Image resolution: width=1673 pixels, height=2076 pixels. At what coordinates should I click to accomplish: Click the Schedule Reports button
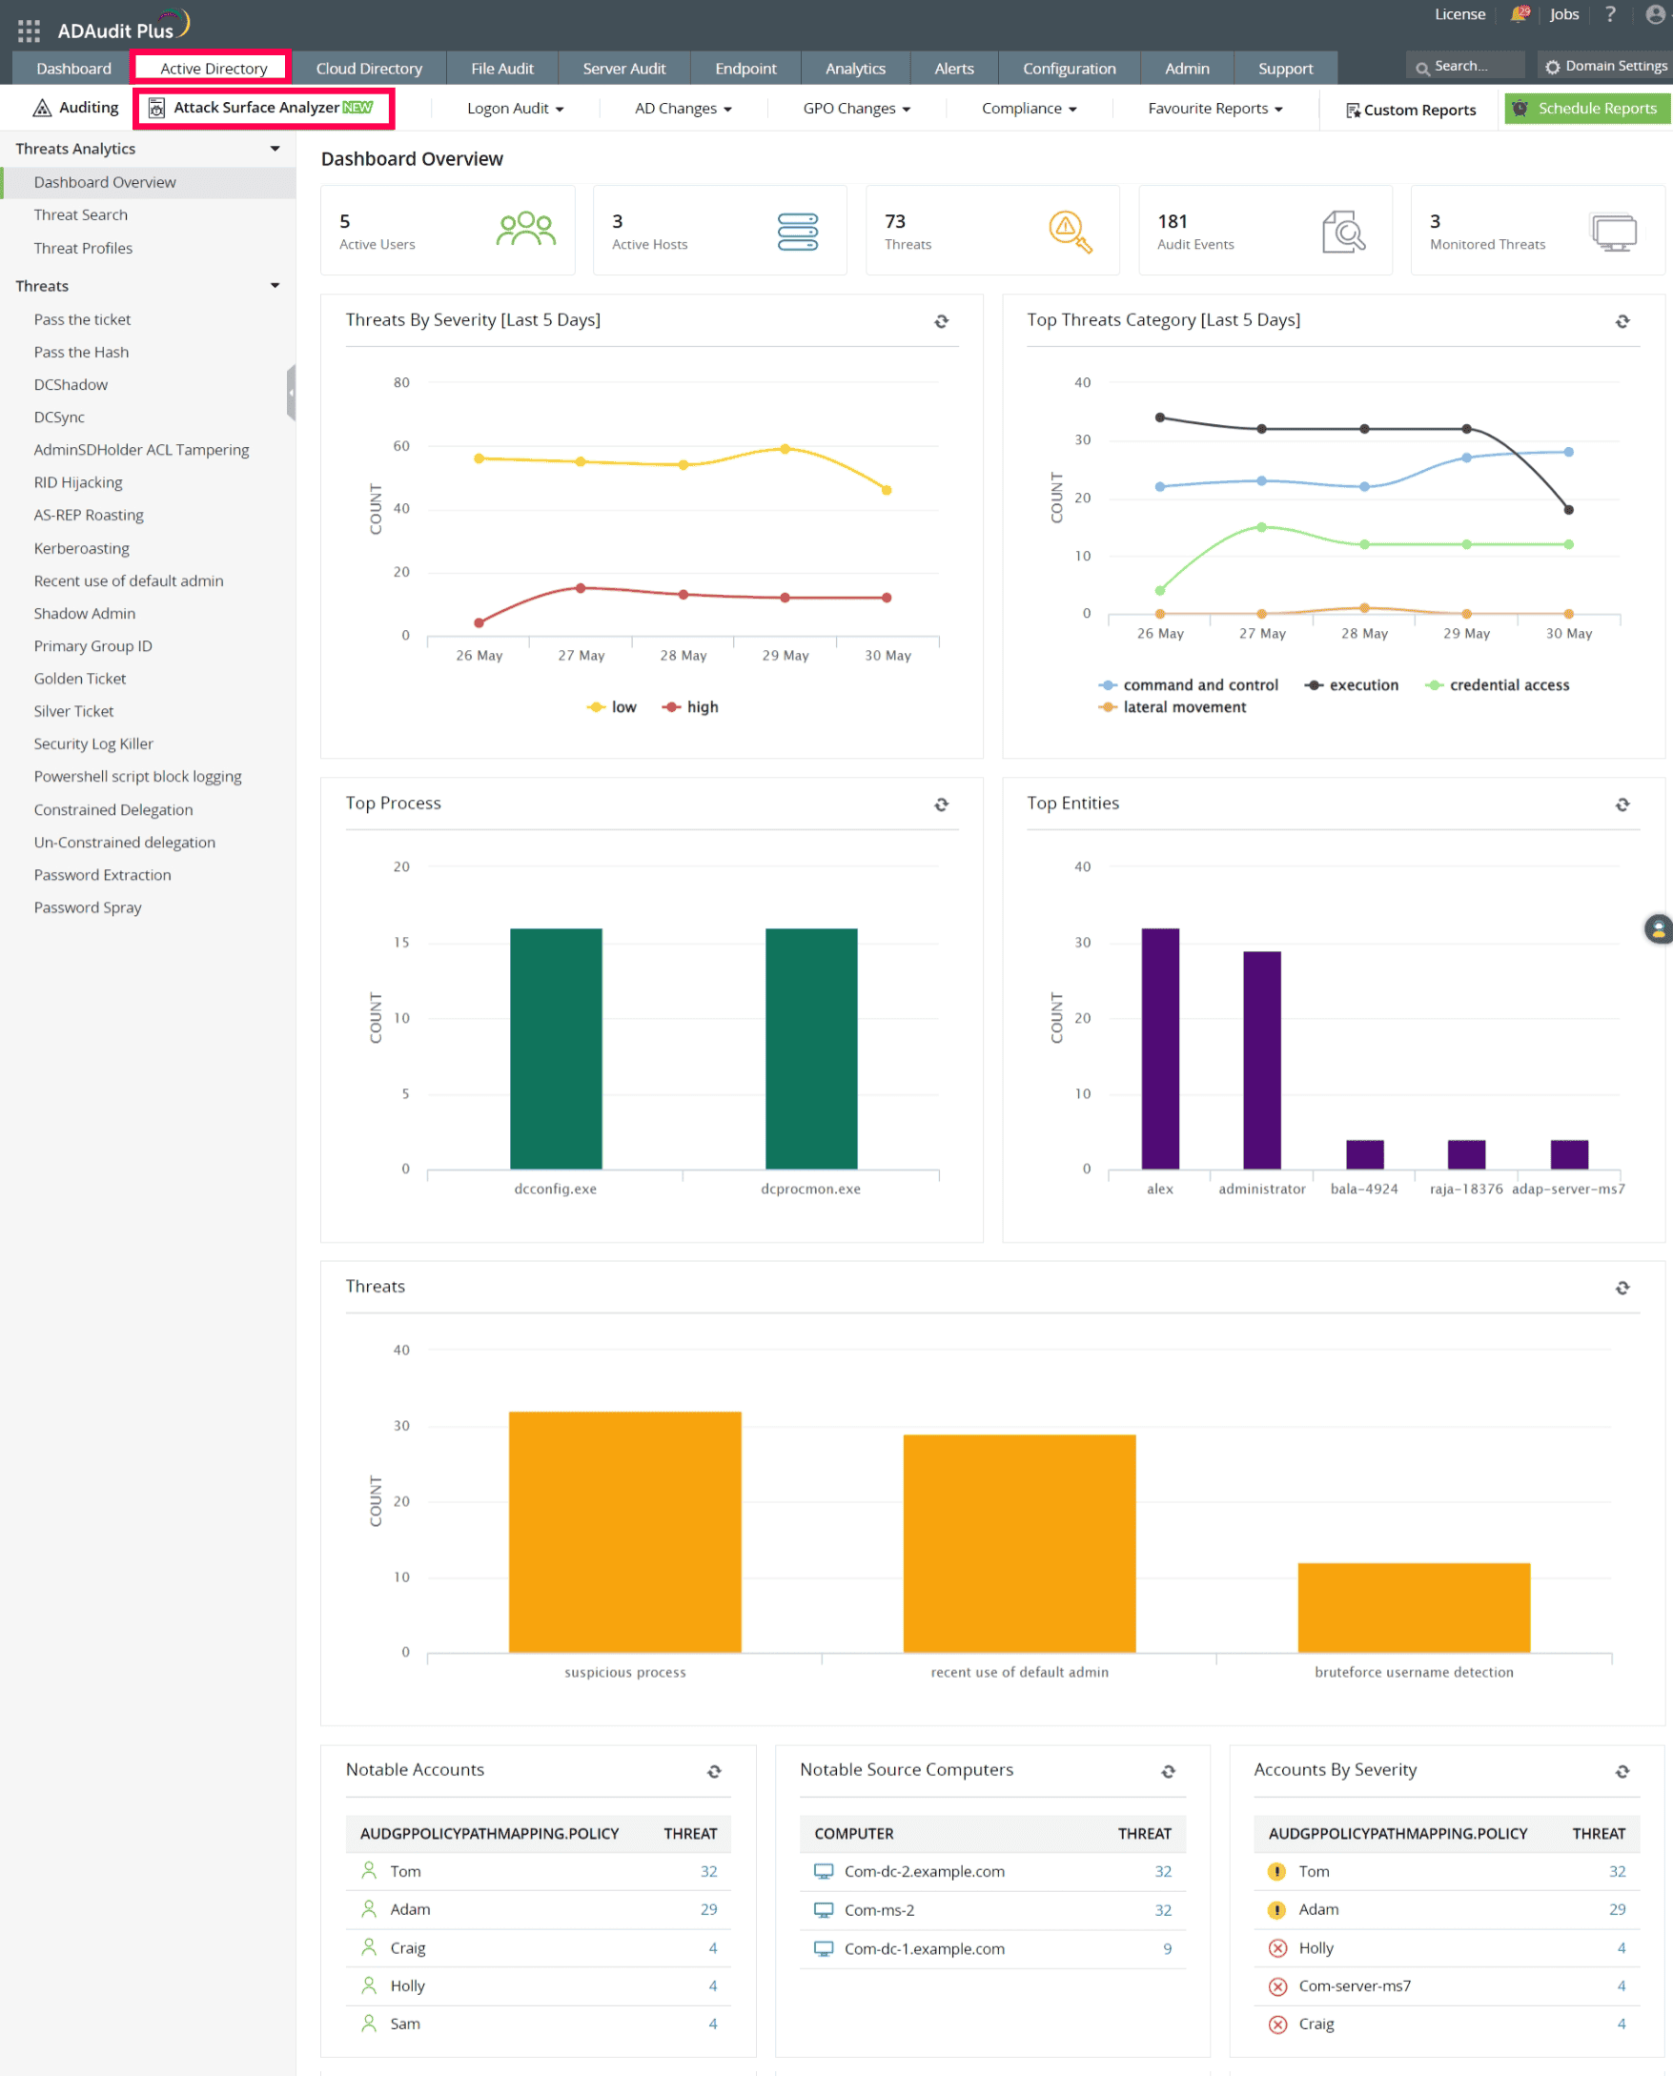click(x=1586, y=109)
